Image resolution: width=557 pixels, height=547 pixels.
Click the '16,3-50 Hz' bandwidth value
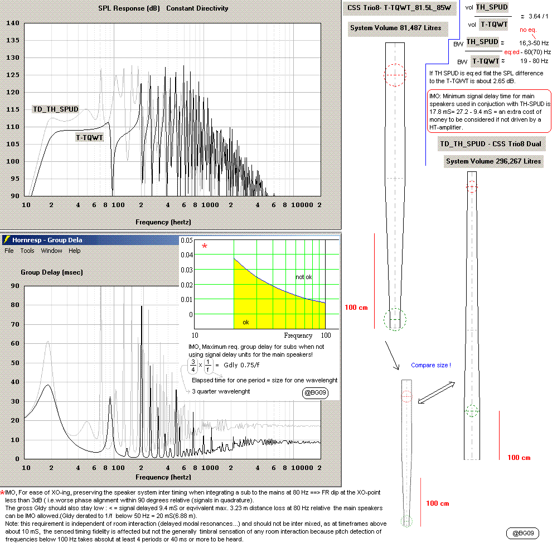coord(534,44)
